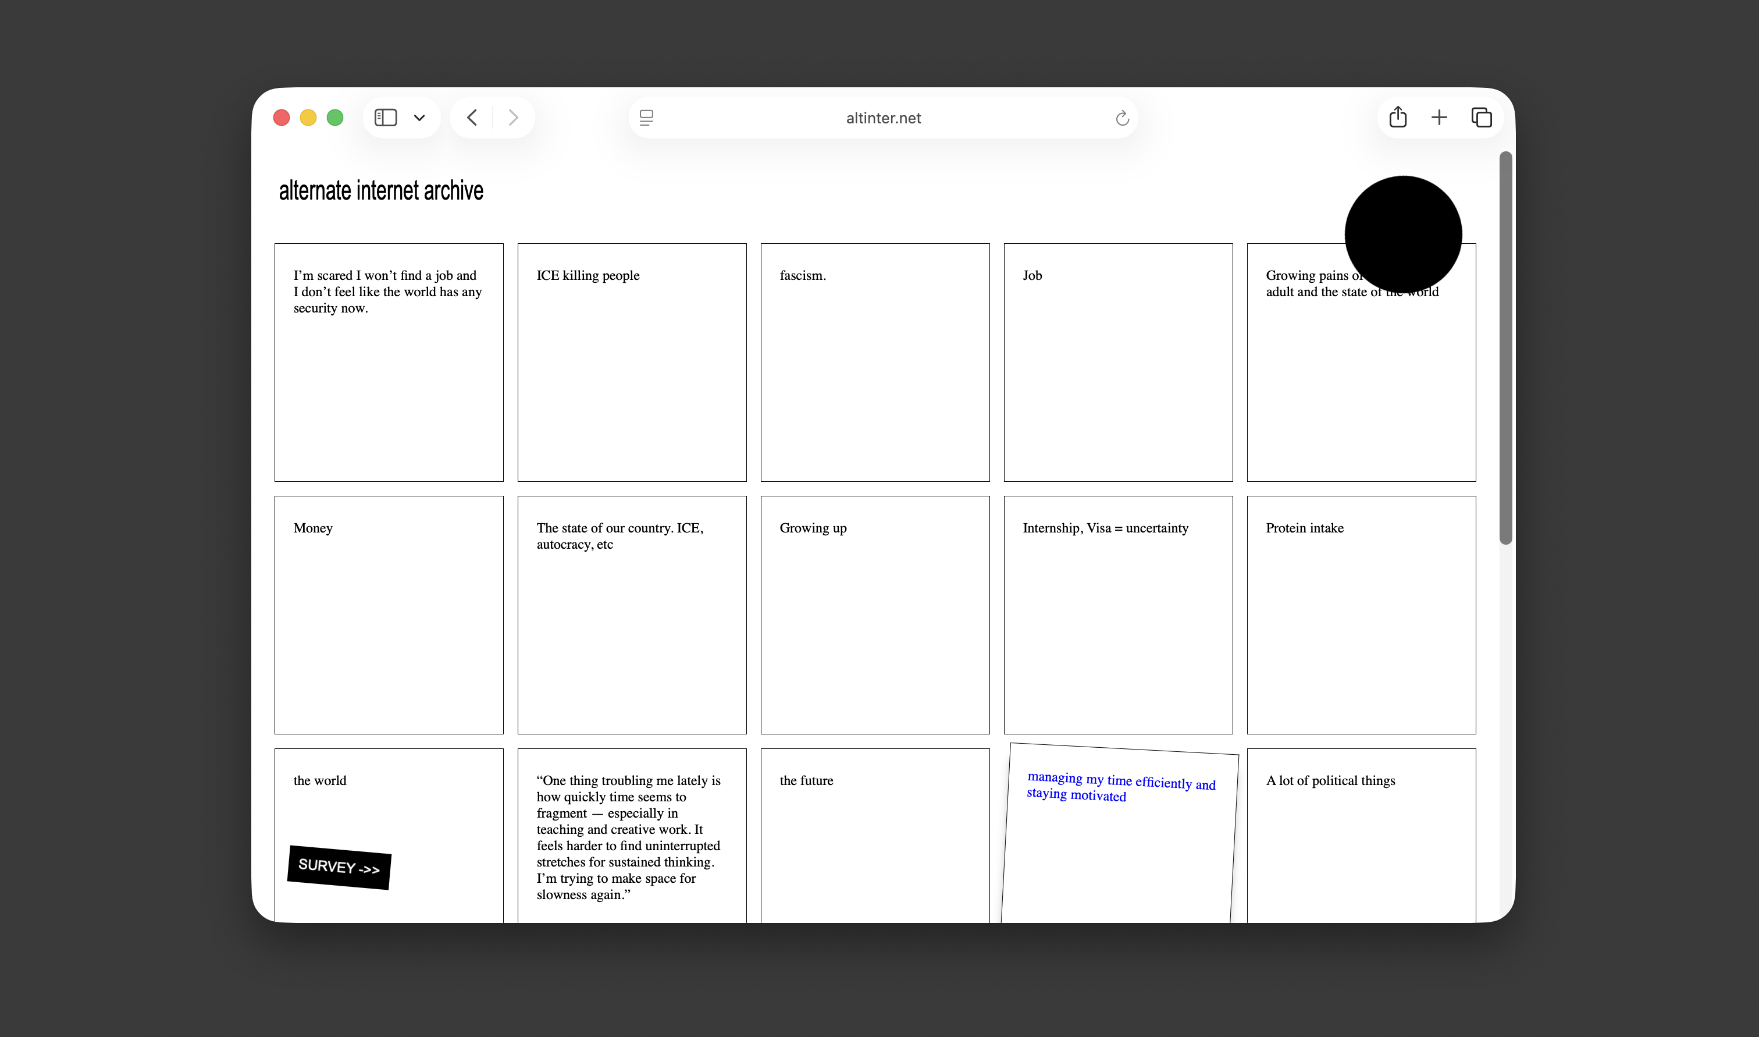
Task: Click the large black circle
Action: click(x=1404, y=234)
